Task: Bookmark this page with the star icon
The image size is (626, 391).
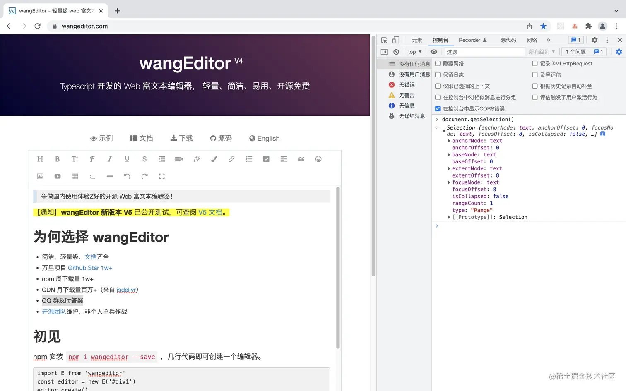Action: [x=544, y=26]
